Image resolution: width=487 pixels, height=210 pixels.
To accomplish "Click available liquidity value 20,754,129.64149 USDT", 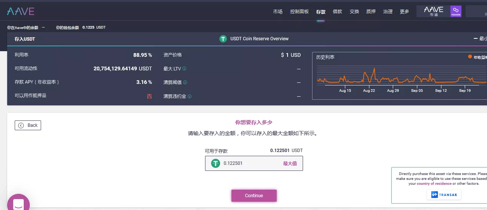I will pyautogui.click(x=123, y=68).
